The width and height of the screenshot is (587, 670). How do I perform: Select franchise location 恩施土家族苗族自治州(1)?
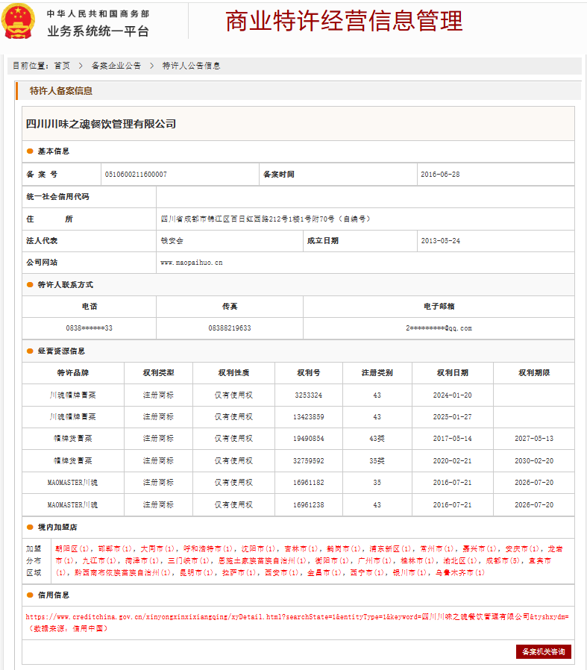263,560
